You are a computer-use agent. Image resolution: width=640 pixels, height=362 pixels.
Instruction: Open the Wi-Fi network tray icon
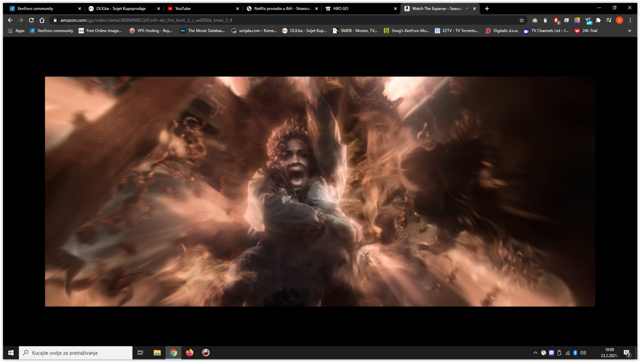[x=567, y=353]
